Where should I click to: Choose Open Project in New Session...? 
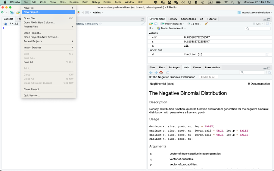pyautogui.click(x=48, y=37)
